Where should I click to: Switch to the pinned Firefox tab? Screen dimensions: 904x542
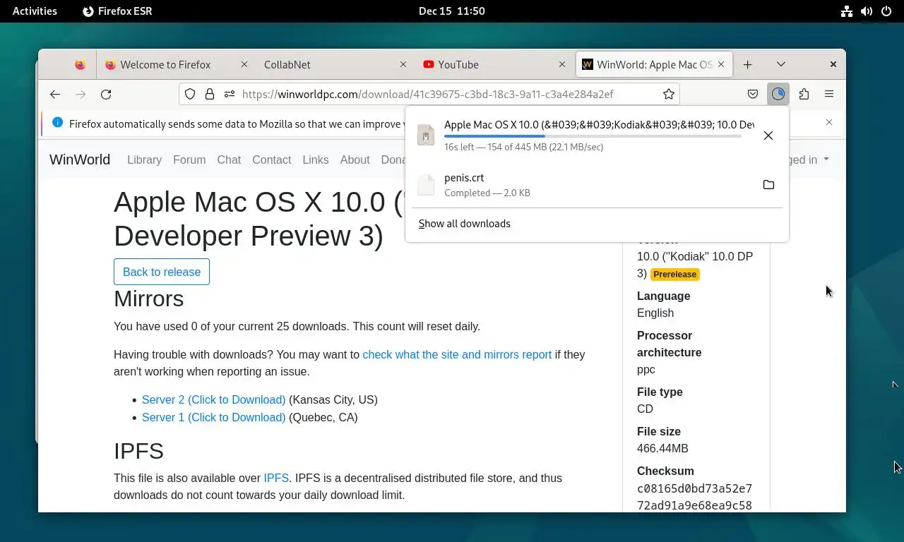(x=80, y=64)
